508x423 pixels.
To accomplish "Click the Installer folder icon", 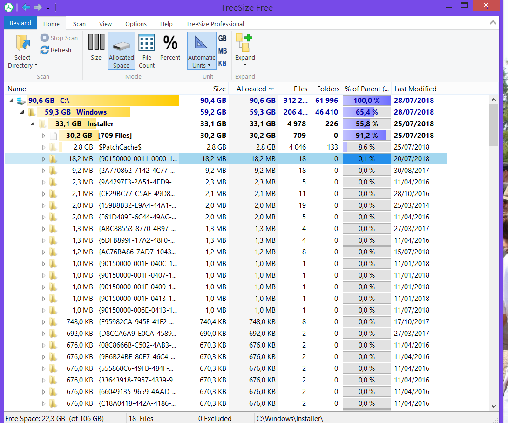I will click(42, 124).
